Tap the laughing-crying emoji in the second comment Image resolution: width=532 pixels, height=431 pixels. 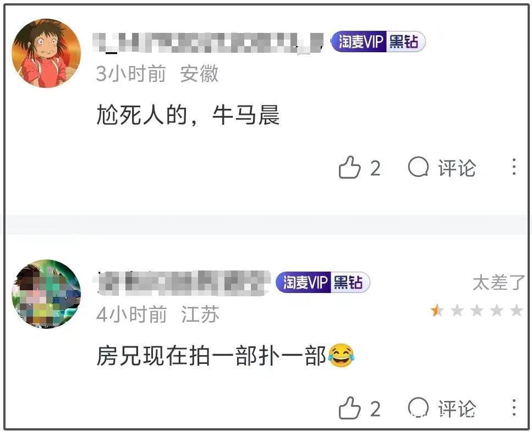341,355
